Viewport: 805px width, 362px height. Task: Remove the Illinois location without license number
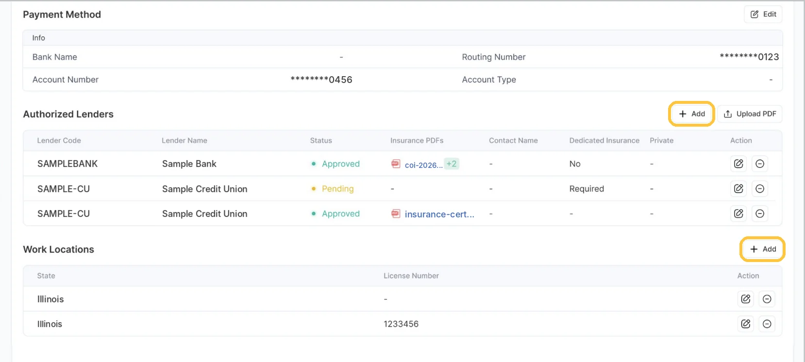tap(767, 299)
